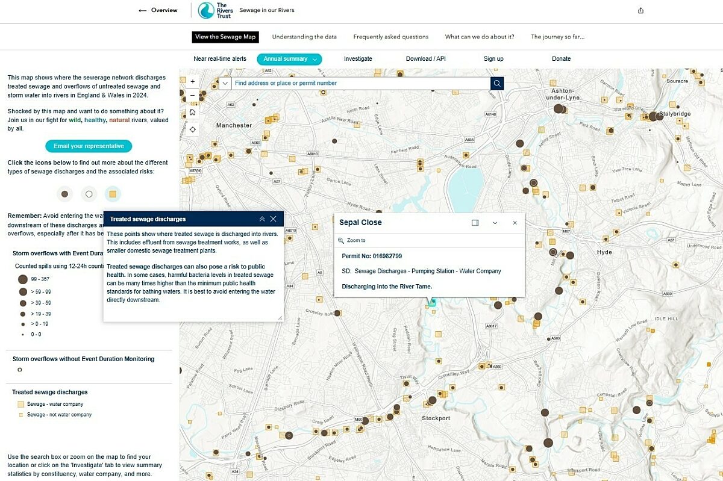Click the dark brown storm overflow info icon
723x481 pixels.
tap(64, 194)
